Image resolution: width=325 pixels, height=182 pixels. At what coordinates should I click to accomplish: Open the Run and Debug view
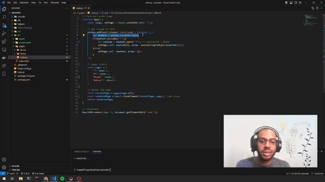pyautogui.click(x=4, y=33)
